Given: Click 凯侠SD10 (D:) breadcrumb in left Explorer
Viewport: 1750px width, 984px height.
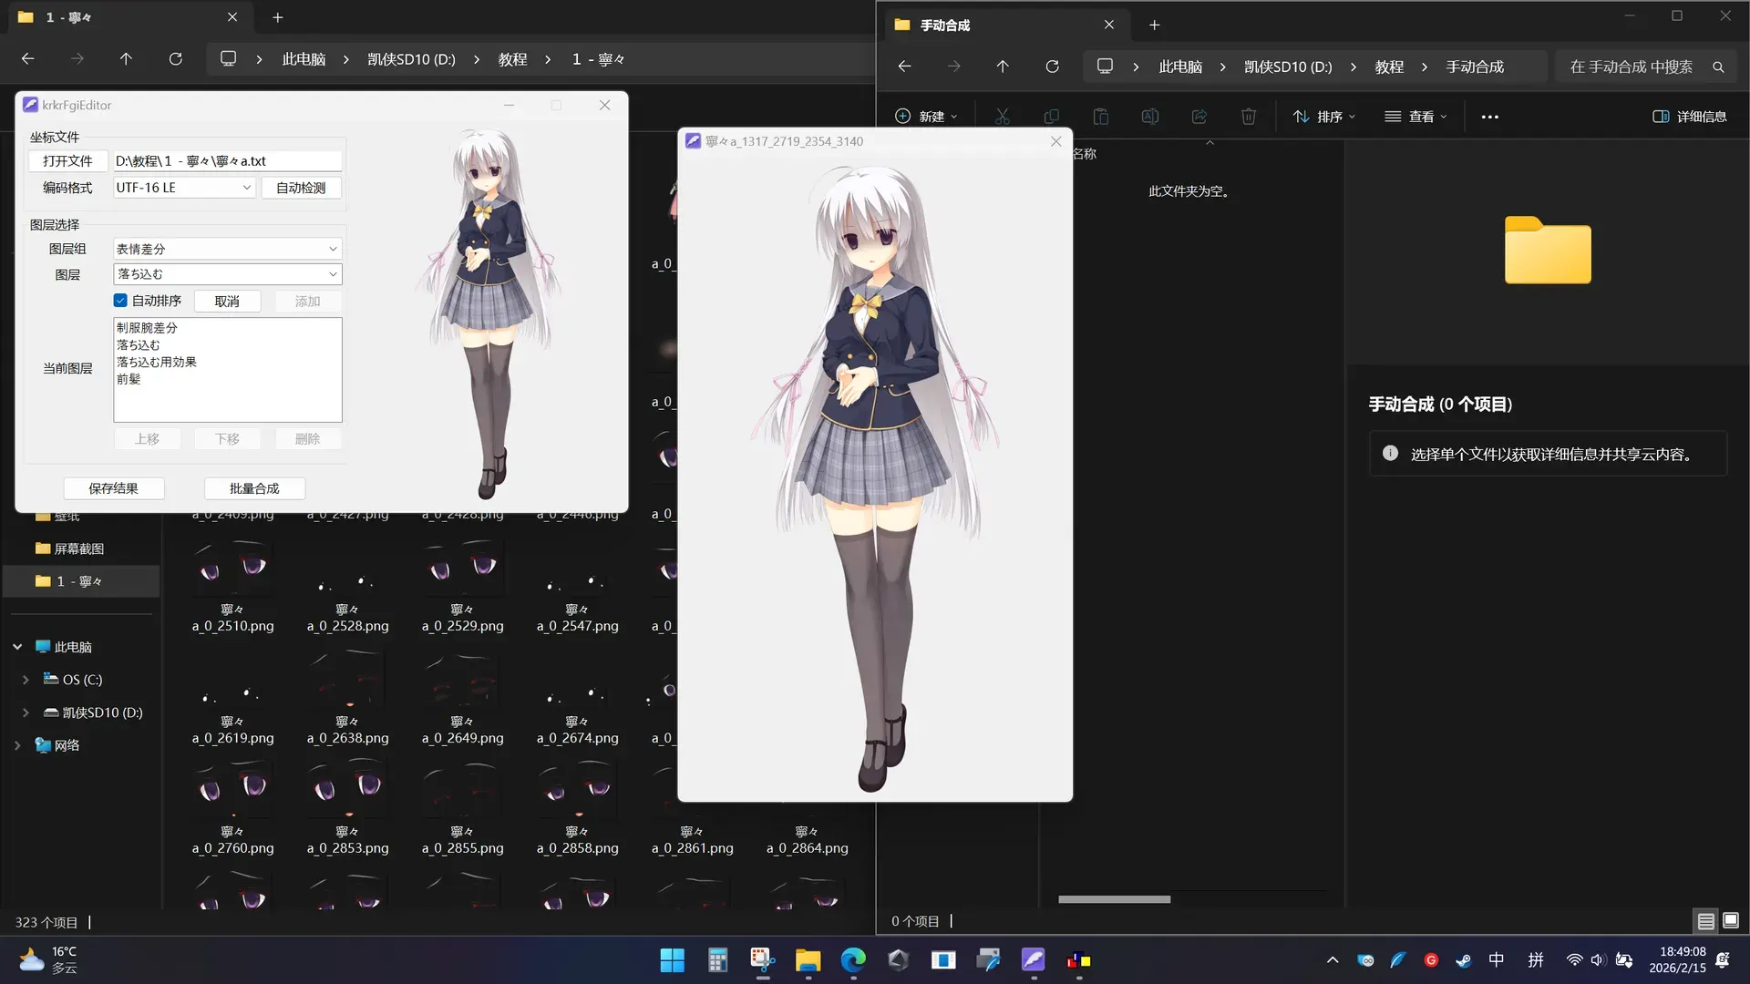Looking at the screenshot, I should click(x=411, y=59).
